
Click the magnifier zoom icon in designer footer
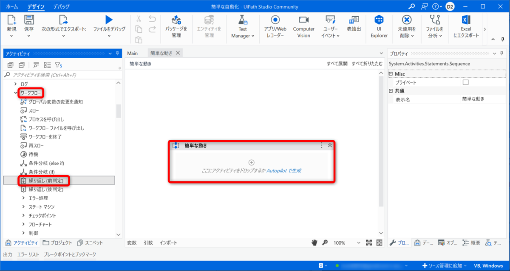(325, 243)
